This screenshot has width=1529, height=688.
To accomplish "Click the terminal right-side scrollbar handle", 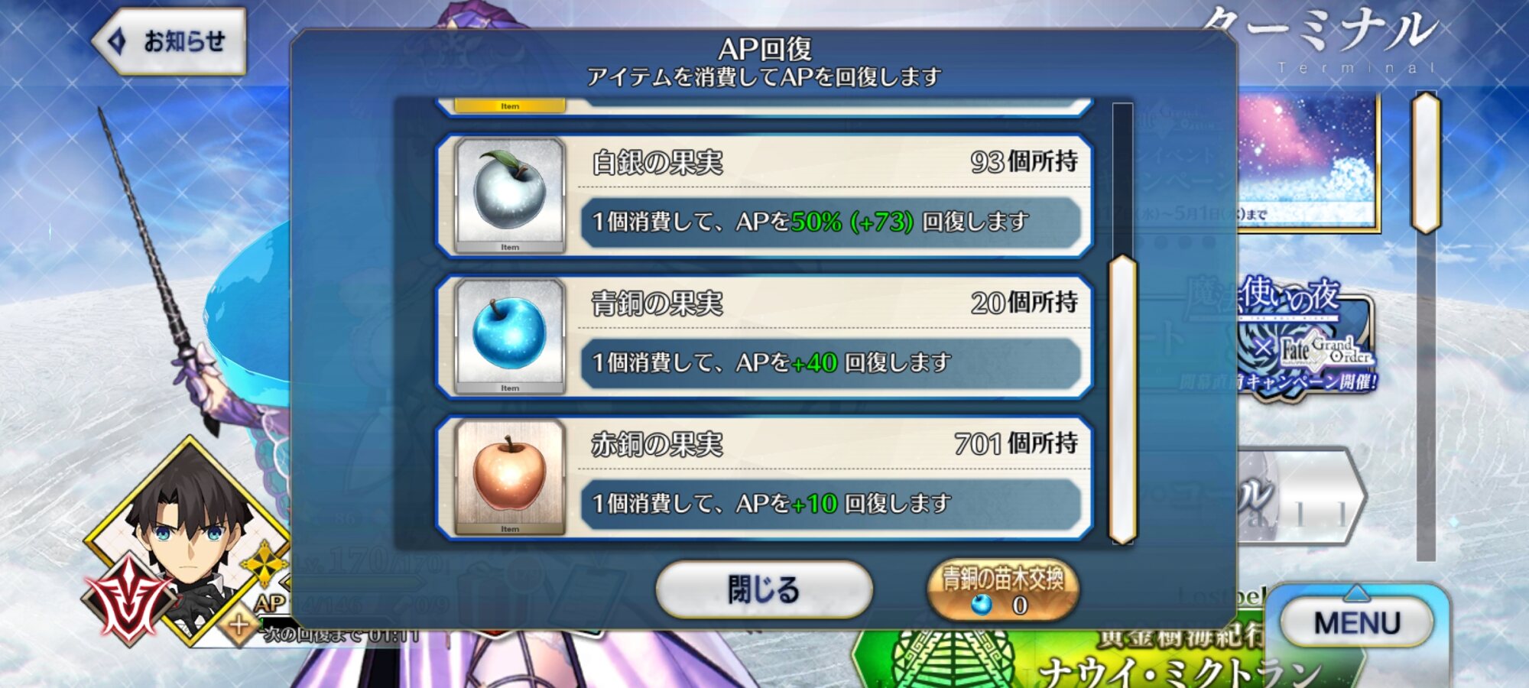I will [1426, 162].
